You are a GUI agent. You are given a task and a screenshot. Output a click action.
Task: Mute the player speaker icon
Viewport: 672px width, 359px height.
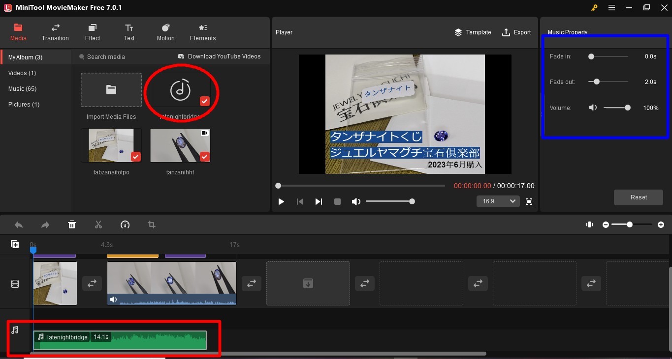coord(356,202)
